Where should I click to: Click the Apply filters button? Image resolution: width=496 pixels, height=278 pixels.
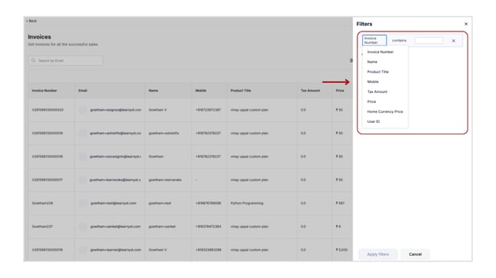coord(378,254)
